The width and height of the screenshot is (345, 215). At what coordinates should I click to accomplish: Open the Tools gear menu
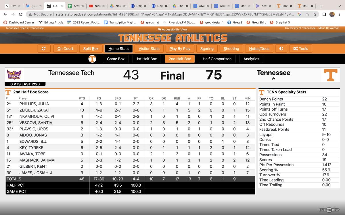click(x=300, y=48)
